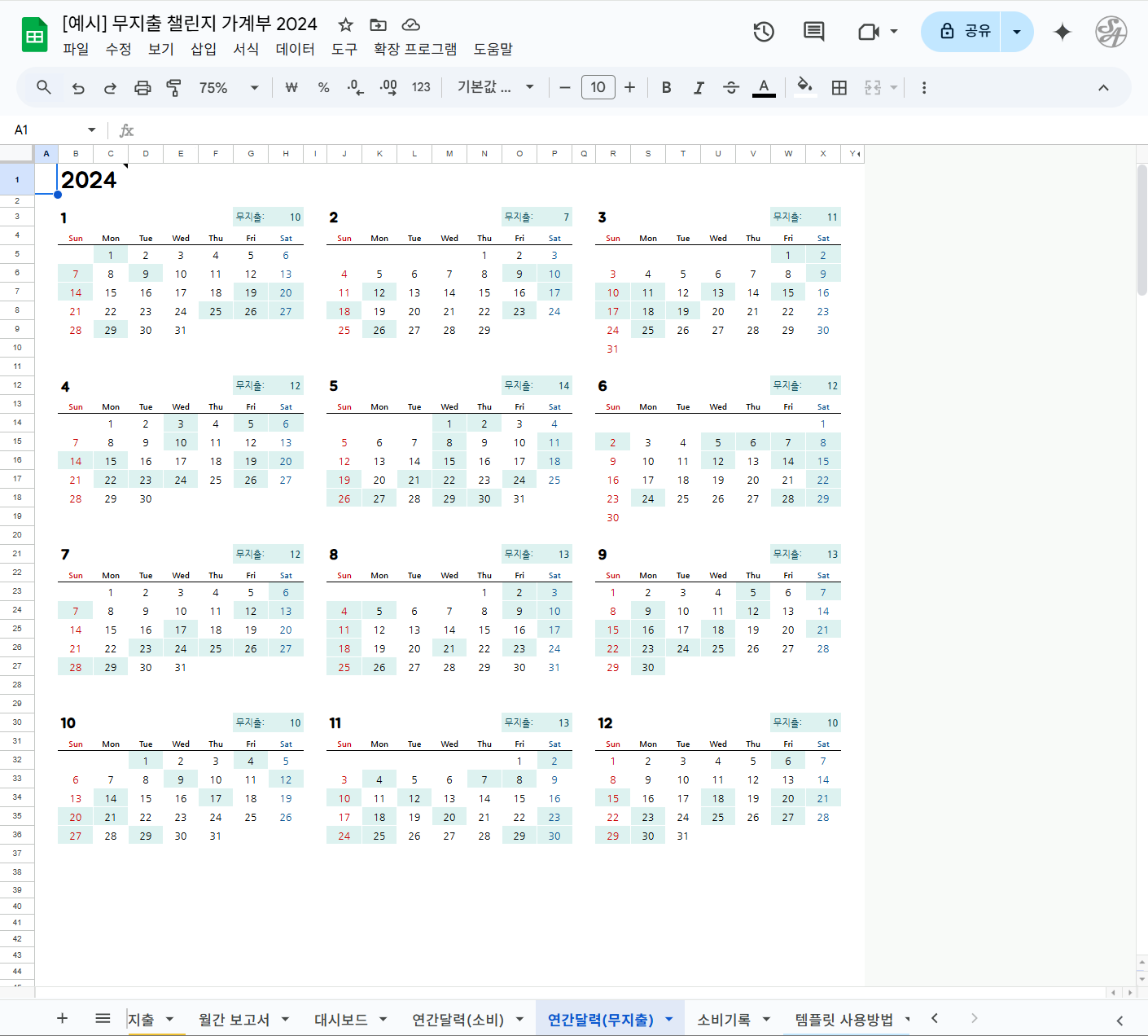Screen dimensions: 1148x1036
Task: Open the comments panel icon
Action: (x=813, y=32)
